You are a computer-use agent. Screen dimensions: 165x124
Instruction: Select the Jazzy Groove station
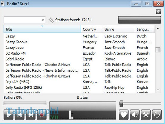tap(79, 42)
